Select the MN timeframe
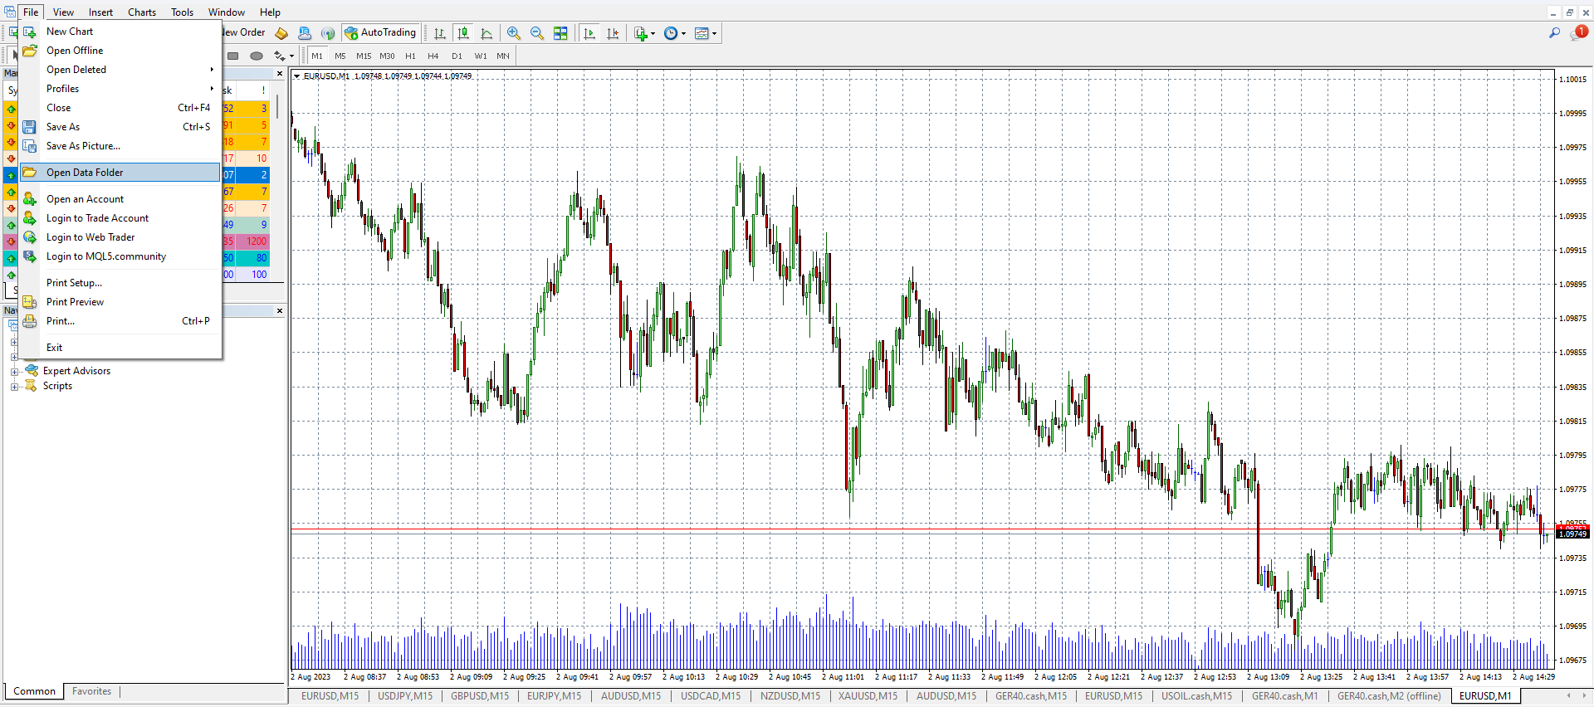1594x707 pixels. pos(503,56)
